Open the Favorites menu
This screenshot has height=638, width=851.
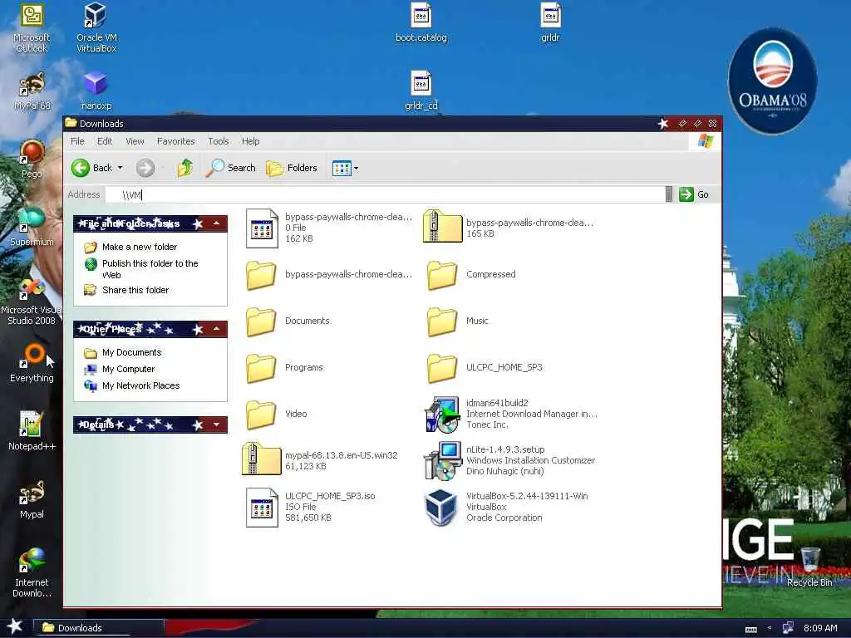pos(176,141)
